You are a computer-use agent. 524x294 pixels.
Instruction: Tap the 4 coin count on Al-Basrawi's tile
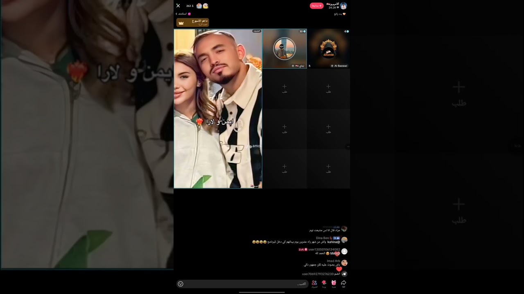[346, 31]
